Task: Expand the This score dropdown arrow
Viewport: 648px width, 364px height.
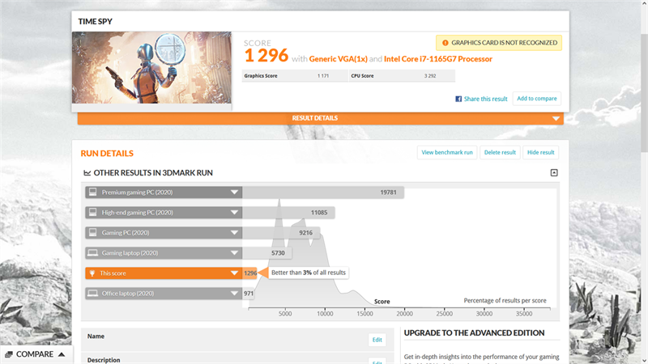Action: click(x=234, y=273)
